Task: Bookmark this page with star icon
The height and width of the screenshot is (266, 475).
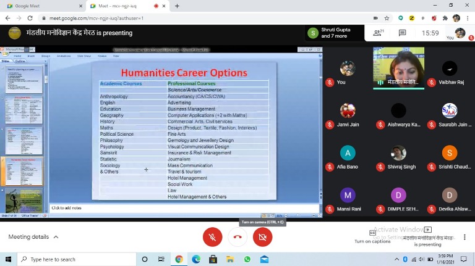Action: [387, 19]
